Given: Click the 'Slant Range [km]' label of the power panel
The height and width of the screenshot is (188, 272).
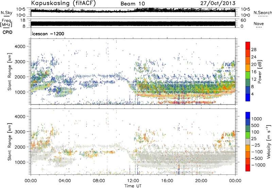Looking at the screenshot, I should (x=10, y=72).
